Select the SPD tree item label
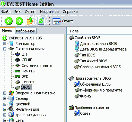This screenshot has height=122, width=132. (x=25, y=76)
